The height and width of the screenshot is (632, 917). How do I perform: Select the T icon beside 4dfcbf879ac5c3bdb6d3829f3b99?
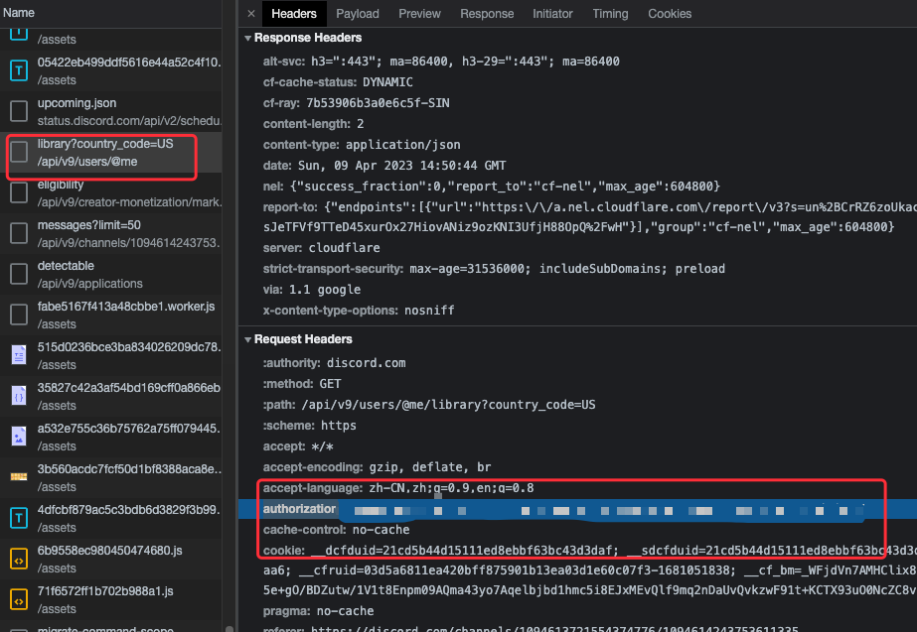point(17,517)
